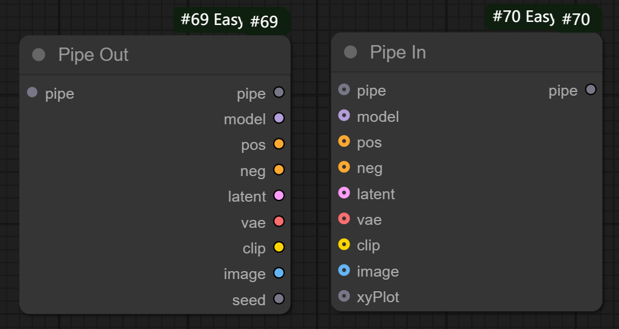Click the pipe input socket on Pipe Out
619x329 pixels.
(32, 93)
